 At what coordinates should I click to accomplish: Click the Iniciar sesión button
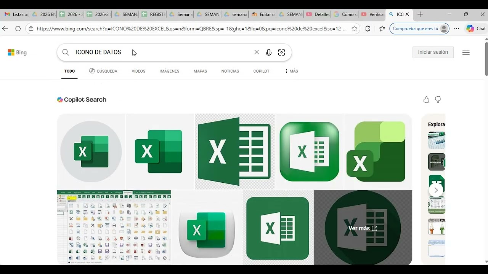[x=433, y=52]
